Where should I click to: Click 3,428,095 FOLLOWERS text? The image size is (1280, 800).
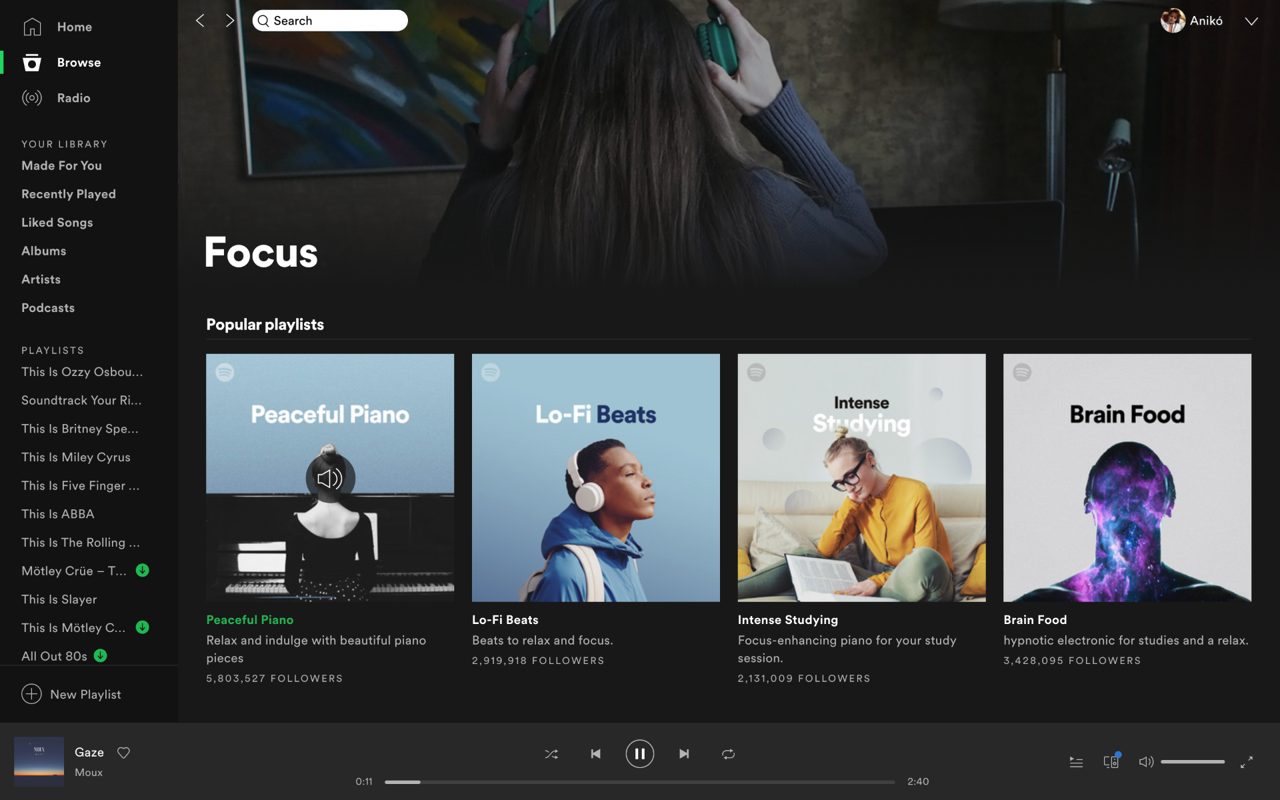click(1072, 661)
